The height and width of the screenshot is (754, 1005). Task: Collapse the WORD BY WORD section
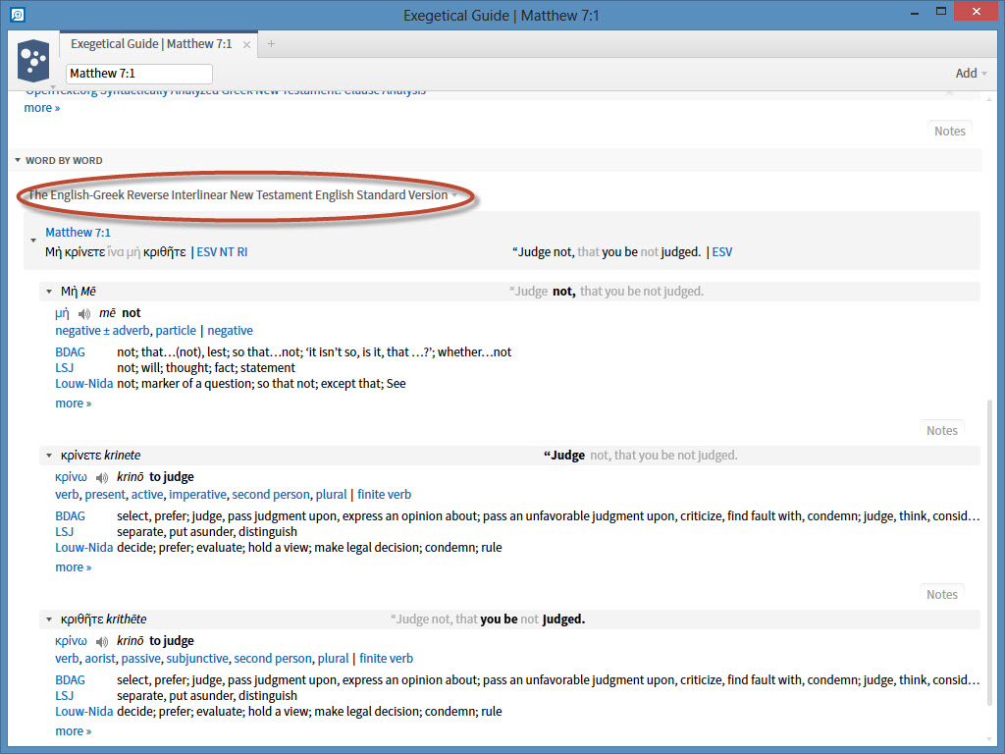18,160
